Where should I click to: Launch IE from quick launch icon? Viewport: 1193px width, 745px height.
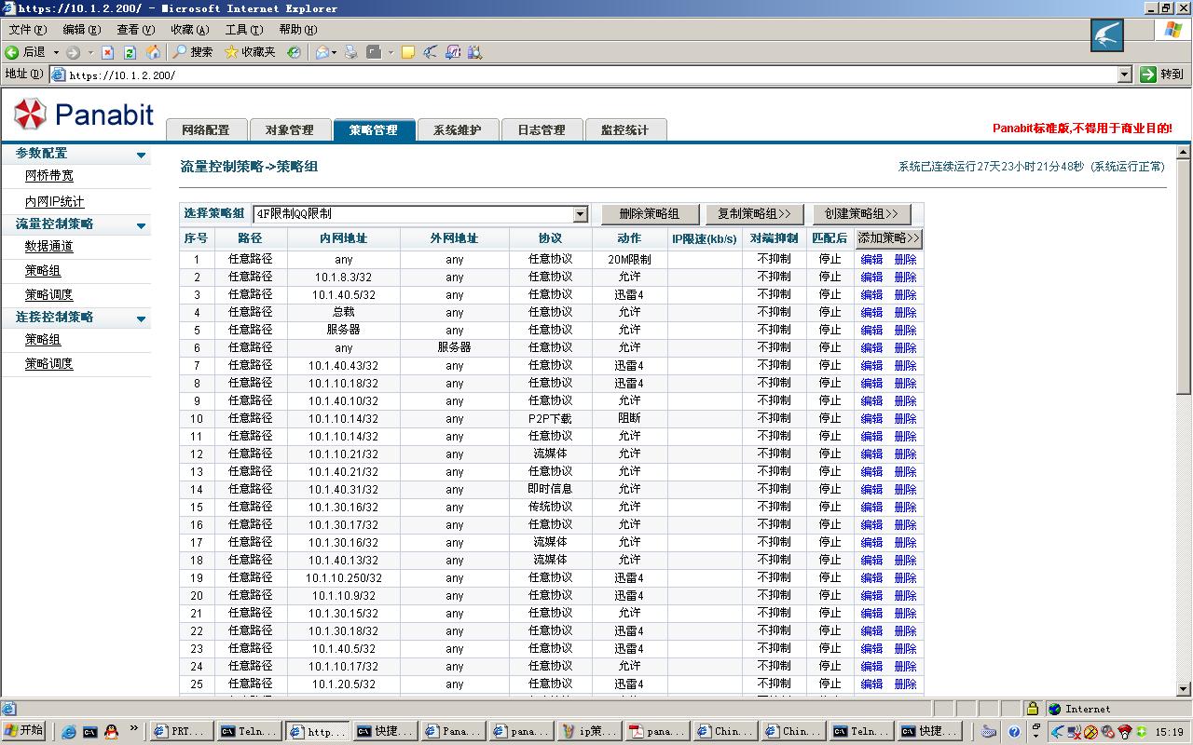click(69, 732)
